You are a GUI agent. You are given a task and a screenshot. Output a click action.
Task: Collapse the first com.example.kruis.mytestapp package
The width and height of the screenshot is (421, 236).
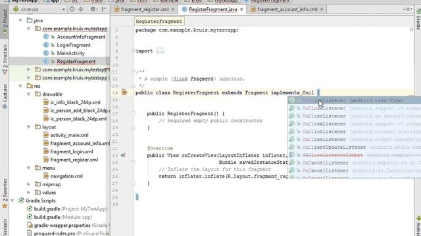coord(29,29)
